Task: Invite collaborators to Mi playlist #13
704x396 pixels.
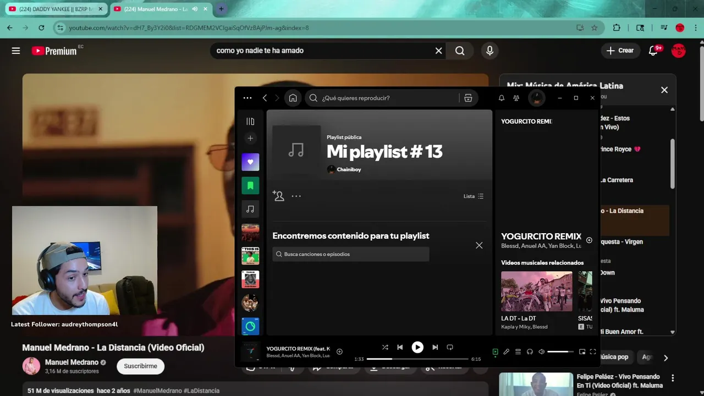Action: point(278,196)
